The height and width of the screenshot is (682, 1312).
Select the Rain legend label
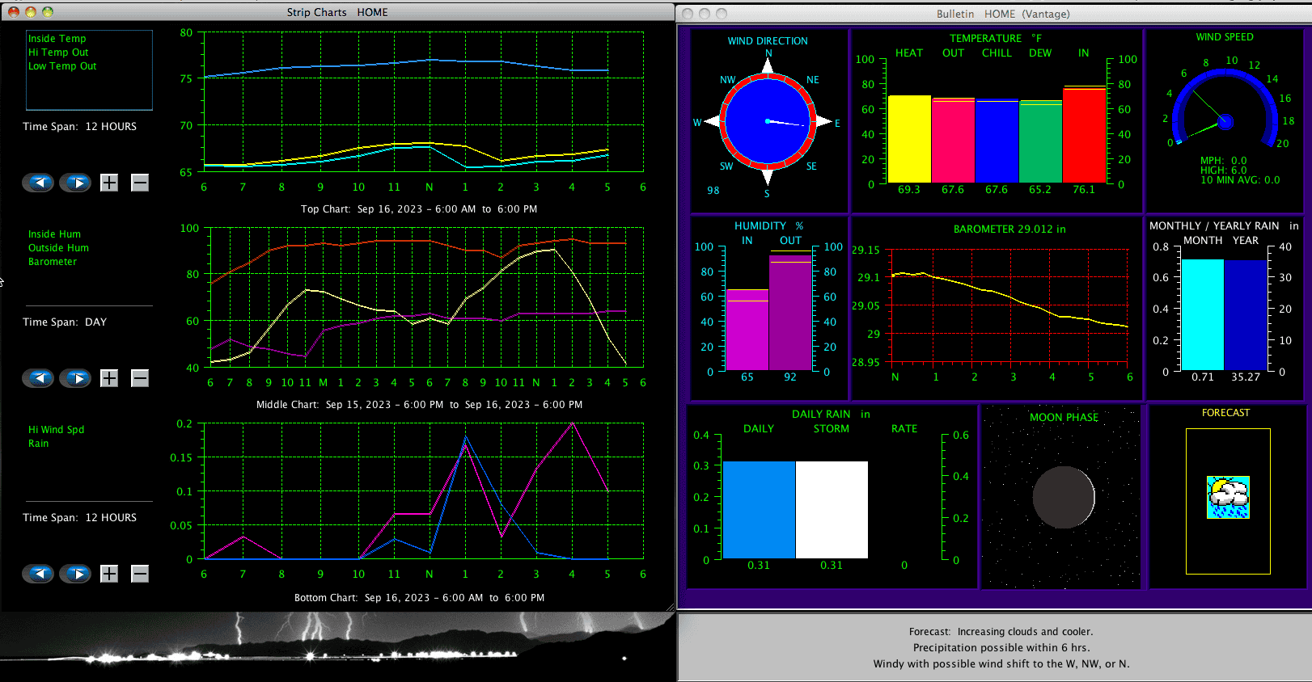(x=38, y=444)
